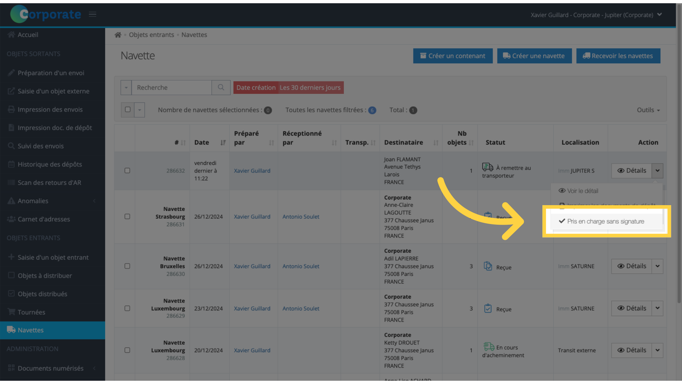Viewport: 682px width, 384px height.
Task: Open the Outils dropdown
Action: click(x=648, y=110)
